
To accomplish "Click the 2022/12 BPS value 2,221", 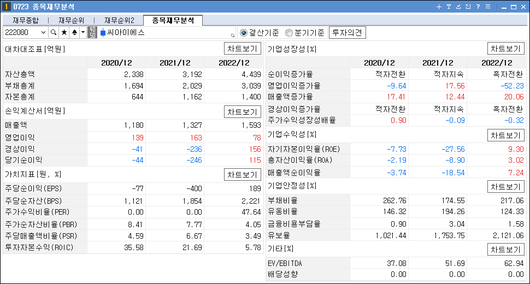I will [x=251, y=202].
